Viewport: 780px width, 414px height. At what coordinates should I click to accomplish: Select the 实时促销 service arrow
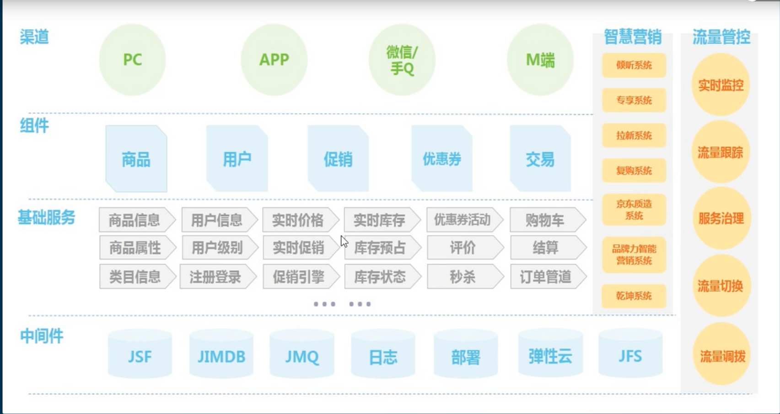coord(301,248)
